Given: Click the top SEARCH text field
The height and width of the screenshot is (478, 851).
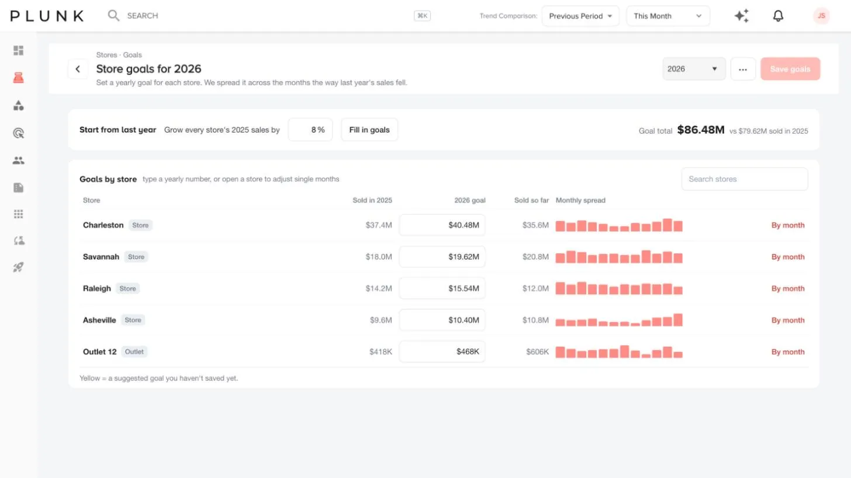Looking at the screenshot, I should [269, 16].
